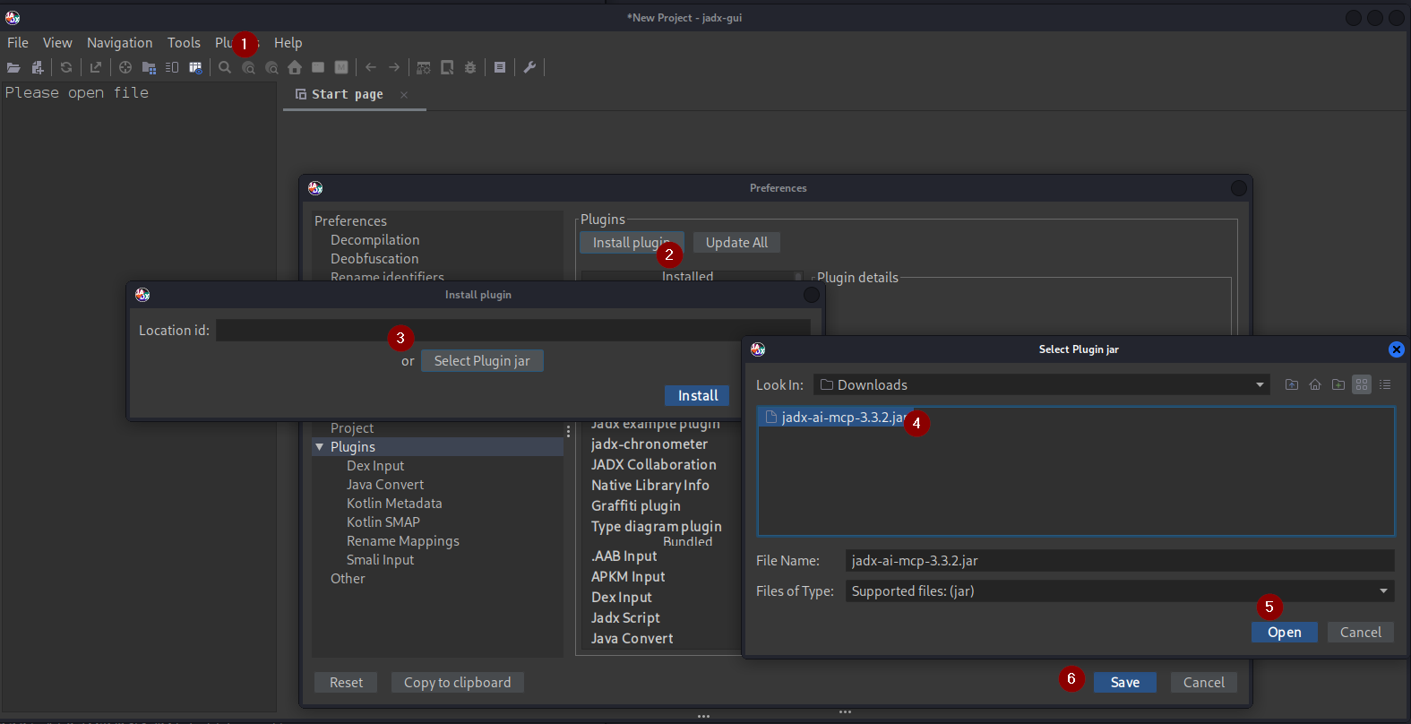Viewport: 1411px width, 724px height.
Task: Open the Look In Downloads dropdown
Action: pos(1260,385)
